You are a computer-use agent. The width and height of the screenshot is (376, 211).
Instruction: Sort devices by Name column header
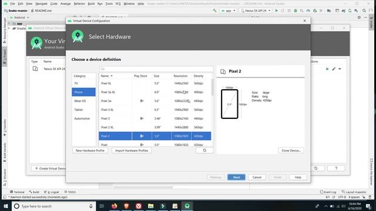[x=115, y=76]
